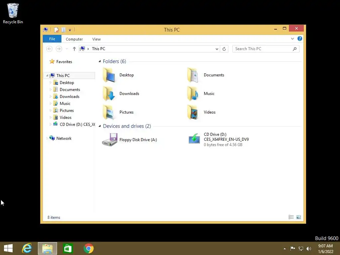Select Network in the navigation pane

pyautogui.click(x=64, y=138)
